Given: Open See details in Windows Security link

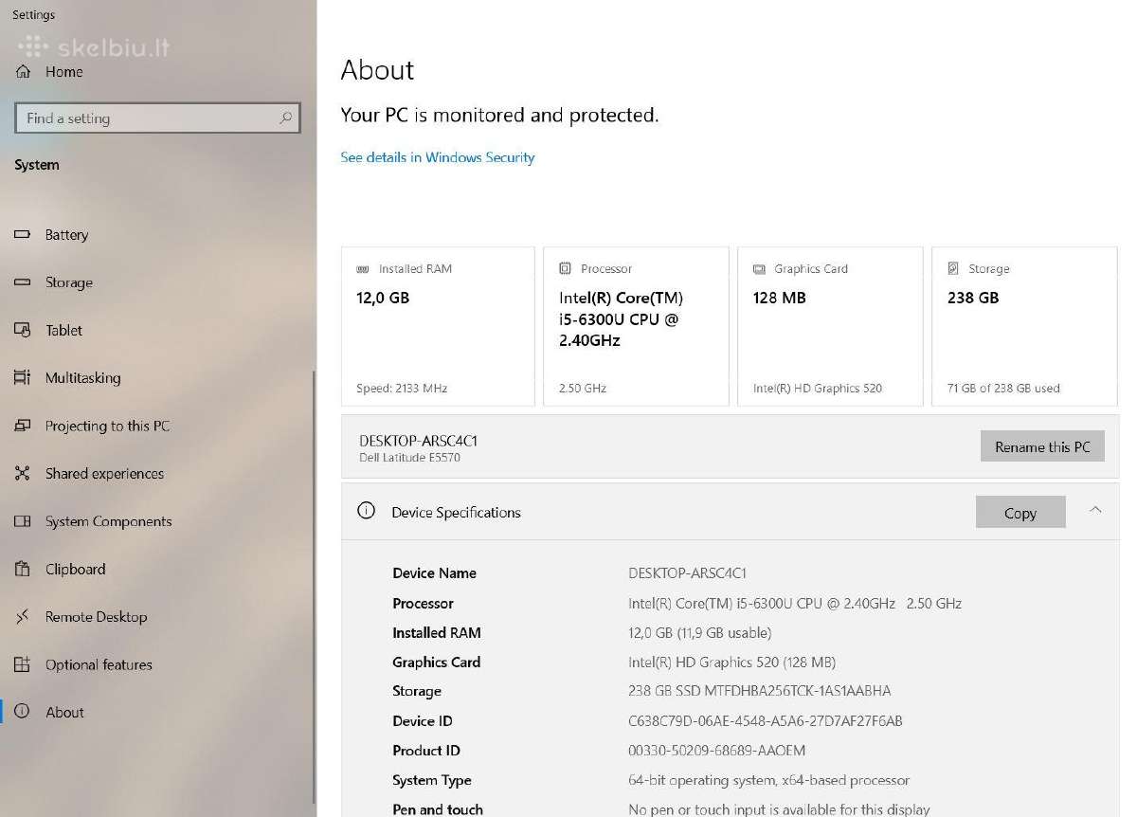Looking at the screenshot, I should point(438,157).
